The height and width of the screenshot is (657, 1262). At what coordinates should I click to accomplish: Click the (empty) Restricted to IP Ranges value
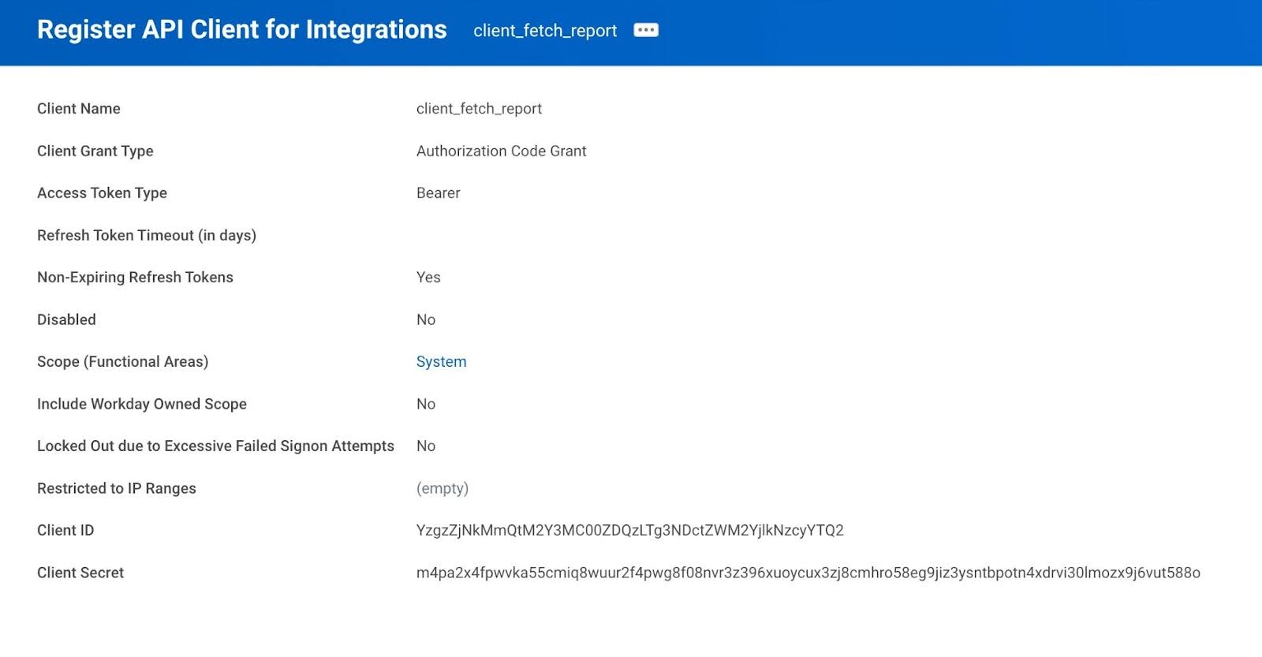[x=442, y=488]
